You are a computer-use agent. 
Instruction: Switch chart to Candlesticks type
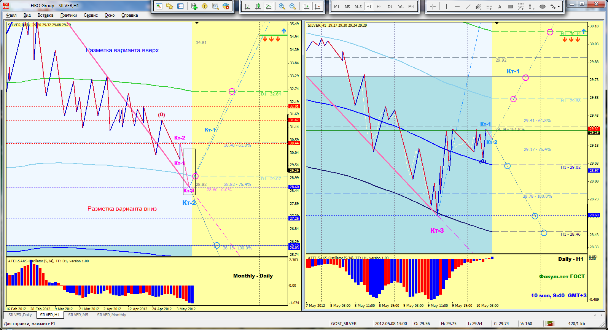click(258, 6)
